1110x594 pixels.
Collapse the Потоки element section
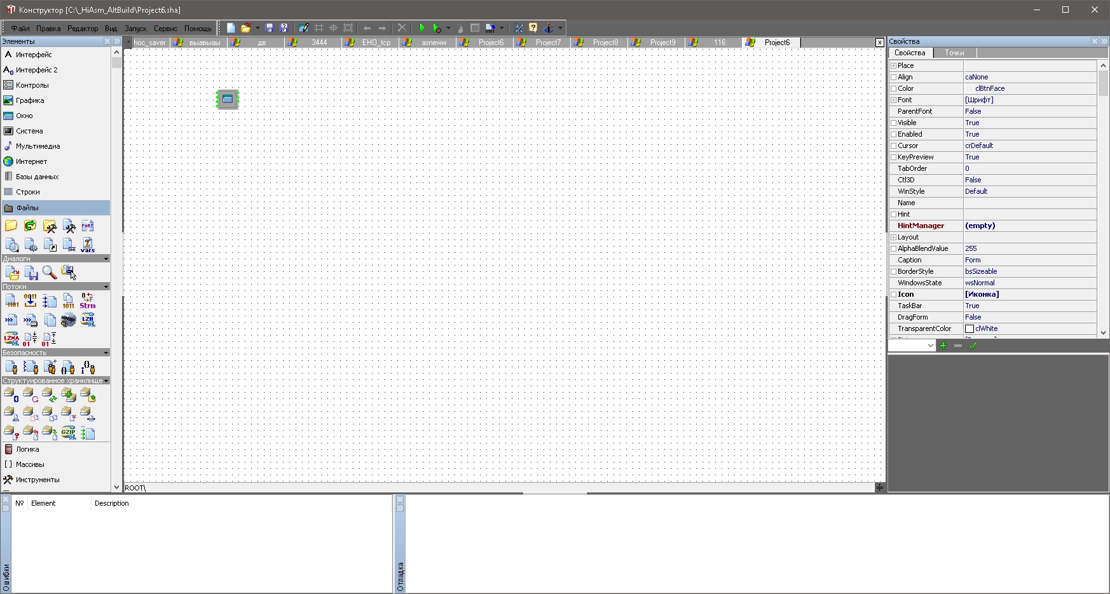[106, 287]
